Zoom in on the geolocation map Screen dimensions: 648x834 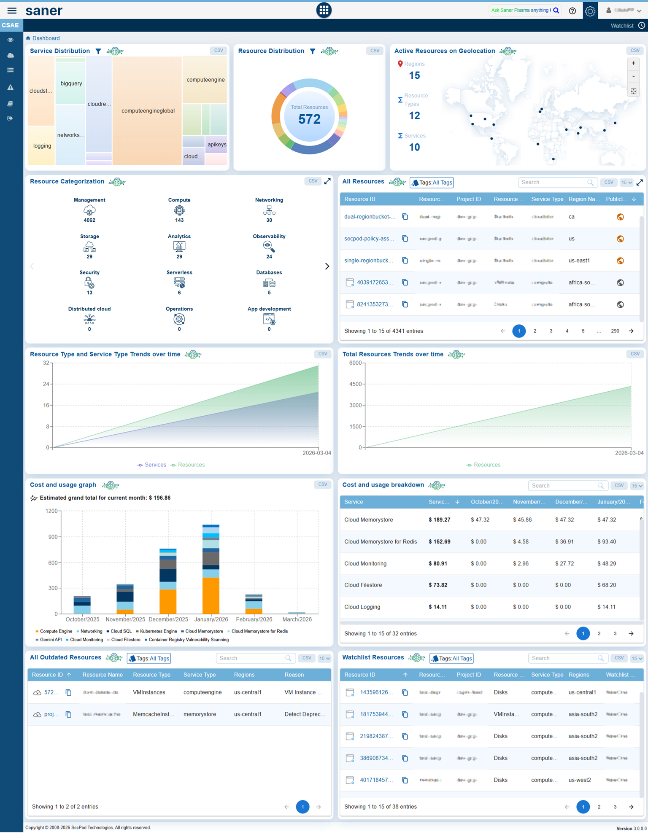tap(633, 64)
